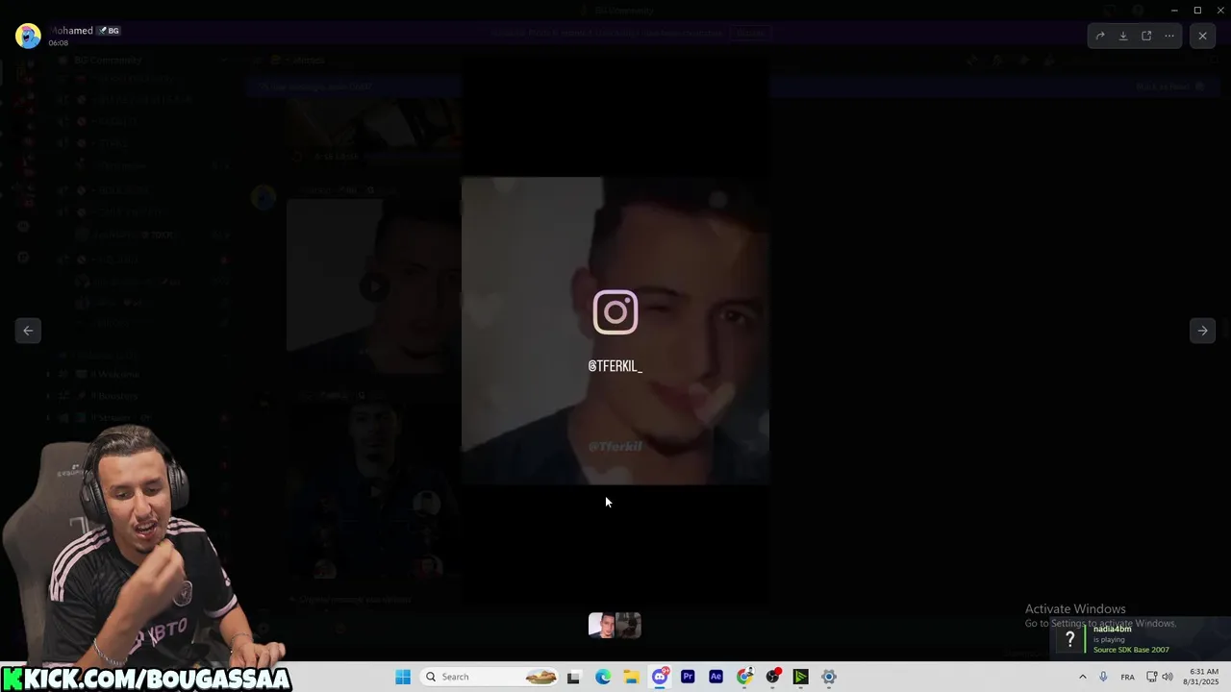Open Settings gear in the taskbar
The height and width of the screenshot is (692, 1231).
(x=829, y=677)
